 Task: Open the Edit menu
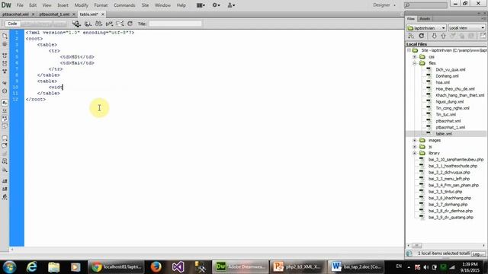pos(33,5)
